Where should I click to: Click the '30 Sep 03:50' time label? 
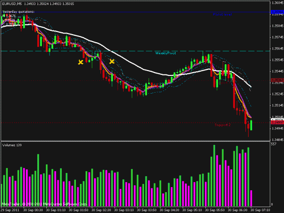147,210
